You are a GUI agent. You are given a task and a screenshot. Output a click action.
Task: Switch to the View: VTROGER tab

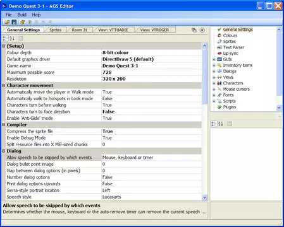154,30
